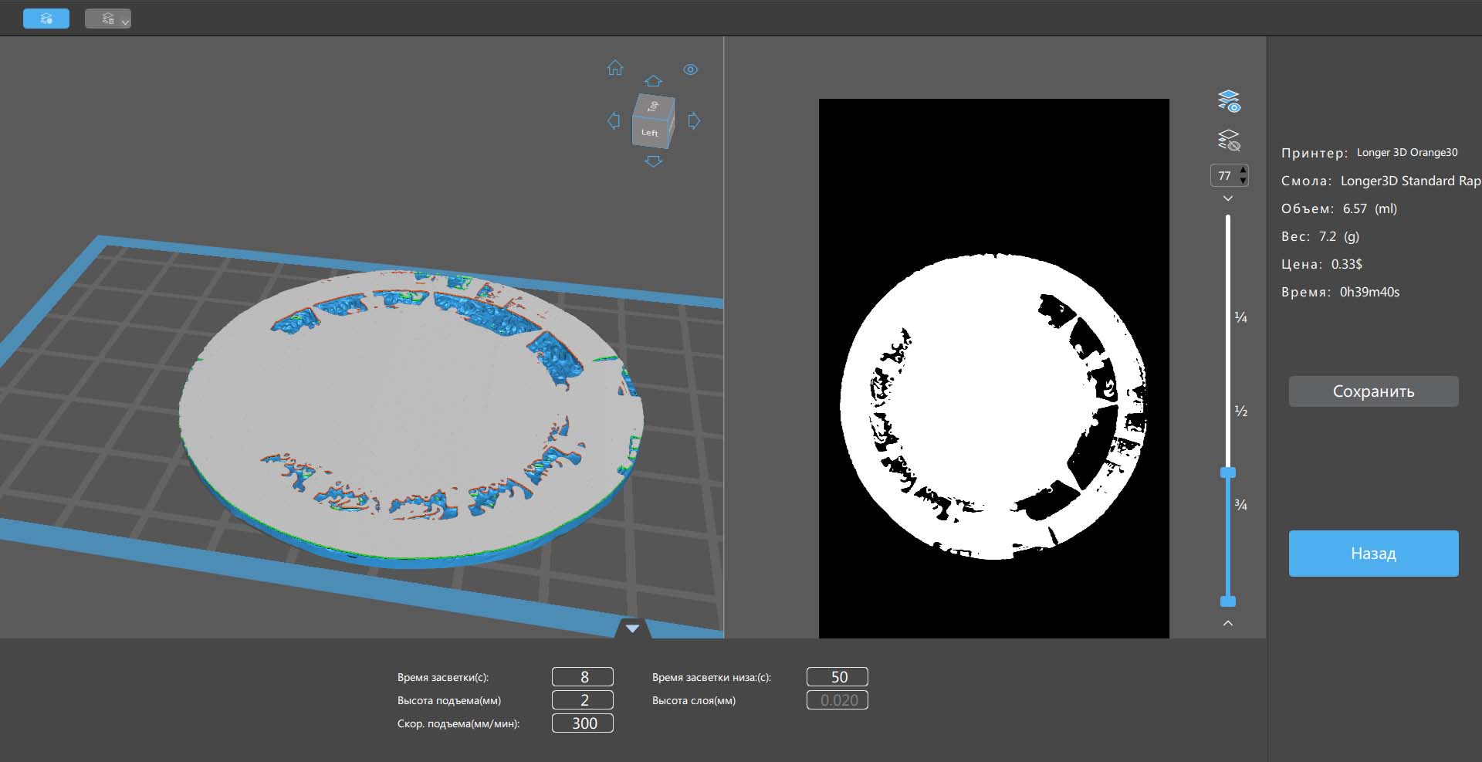Click the Left face of view cube

650,134
